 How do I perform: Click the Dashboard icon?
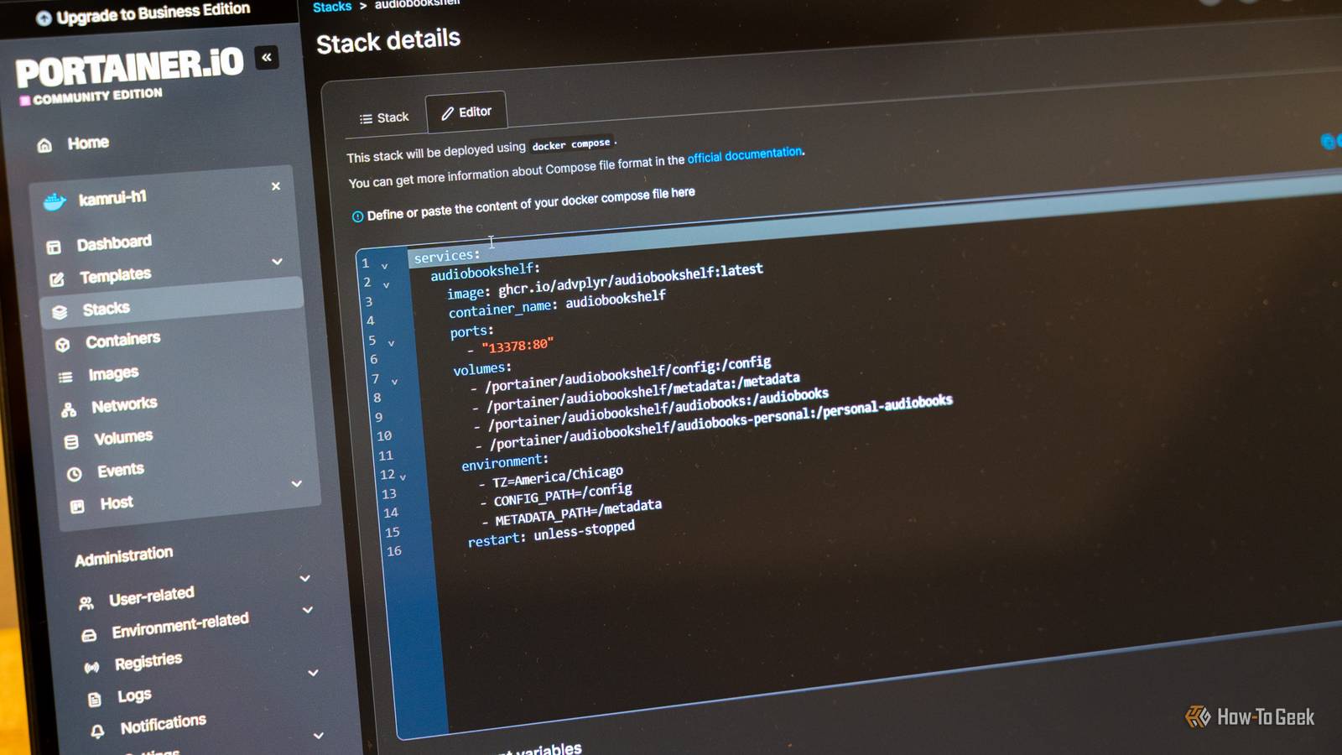[54, 247]
